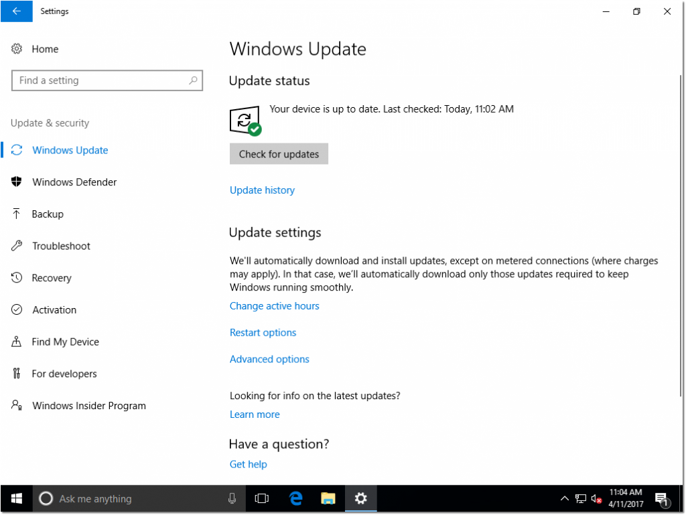Click the Find My Device person icon

click(17, 342)
